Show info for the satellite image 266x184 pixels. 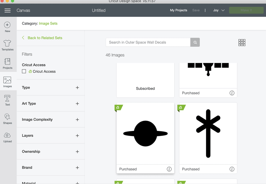point(232,93)
